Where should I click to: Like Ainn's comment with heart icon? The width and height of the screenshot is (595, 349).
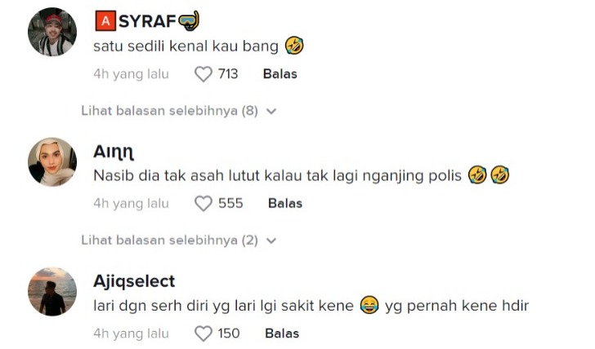click(204, 204)
